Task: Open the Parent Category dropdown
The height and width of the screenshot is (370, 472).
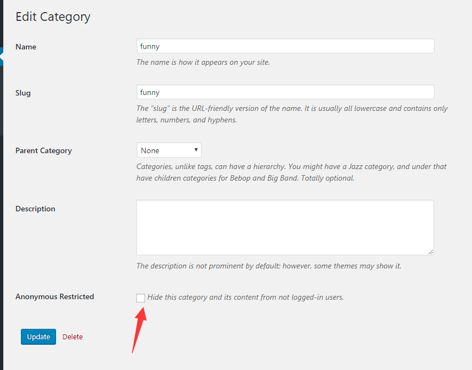Action: coord(169,150)
